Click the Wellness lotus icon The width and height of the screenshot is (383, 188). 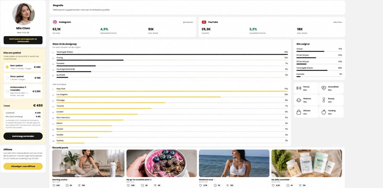click(x=299, y=100)
